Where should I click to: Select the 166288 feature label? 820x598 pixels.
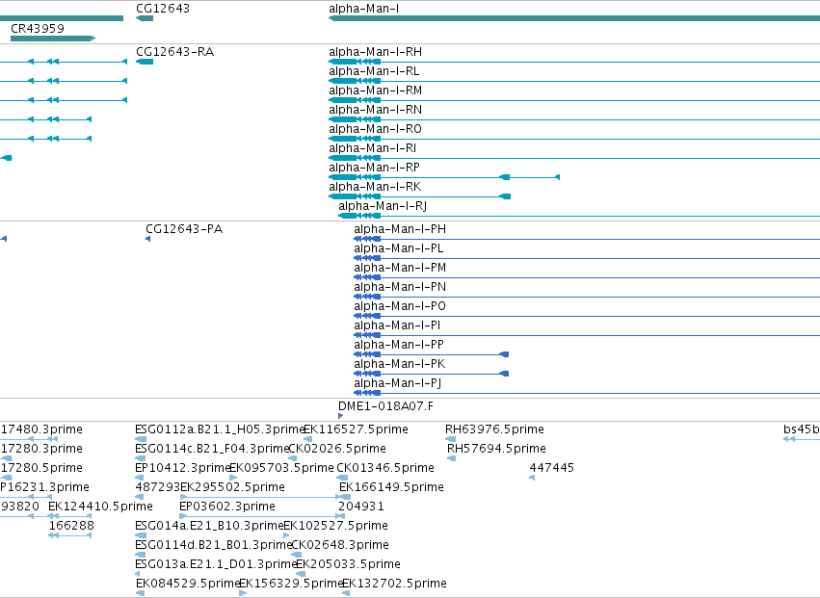[x=71, y=526]
